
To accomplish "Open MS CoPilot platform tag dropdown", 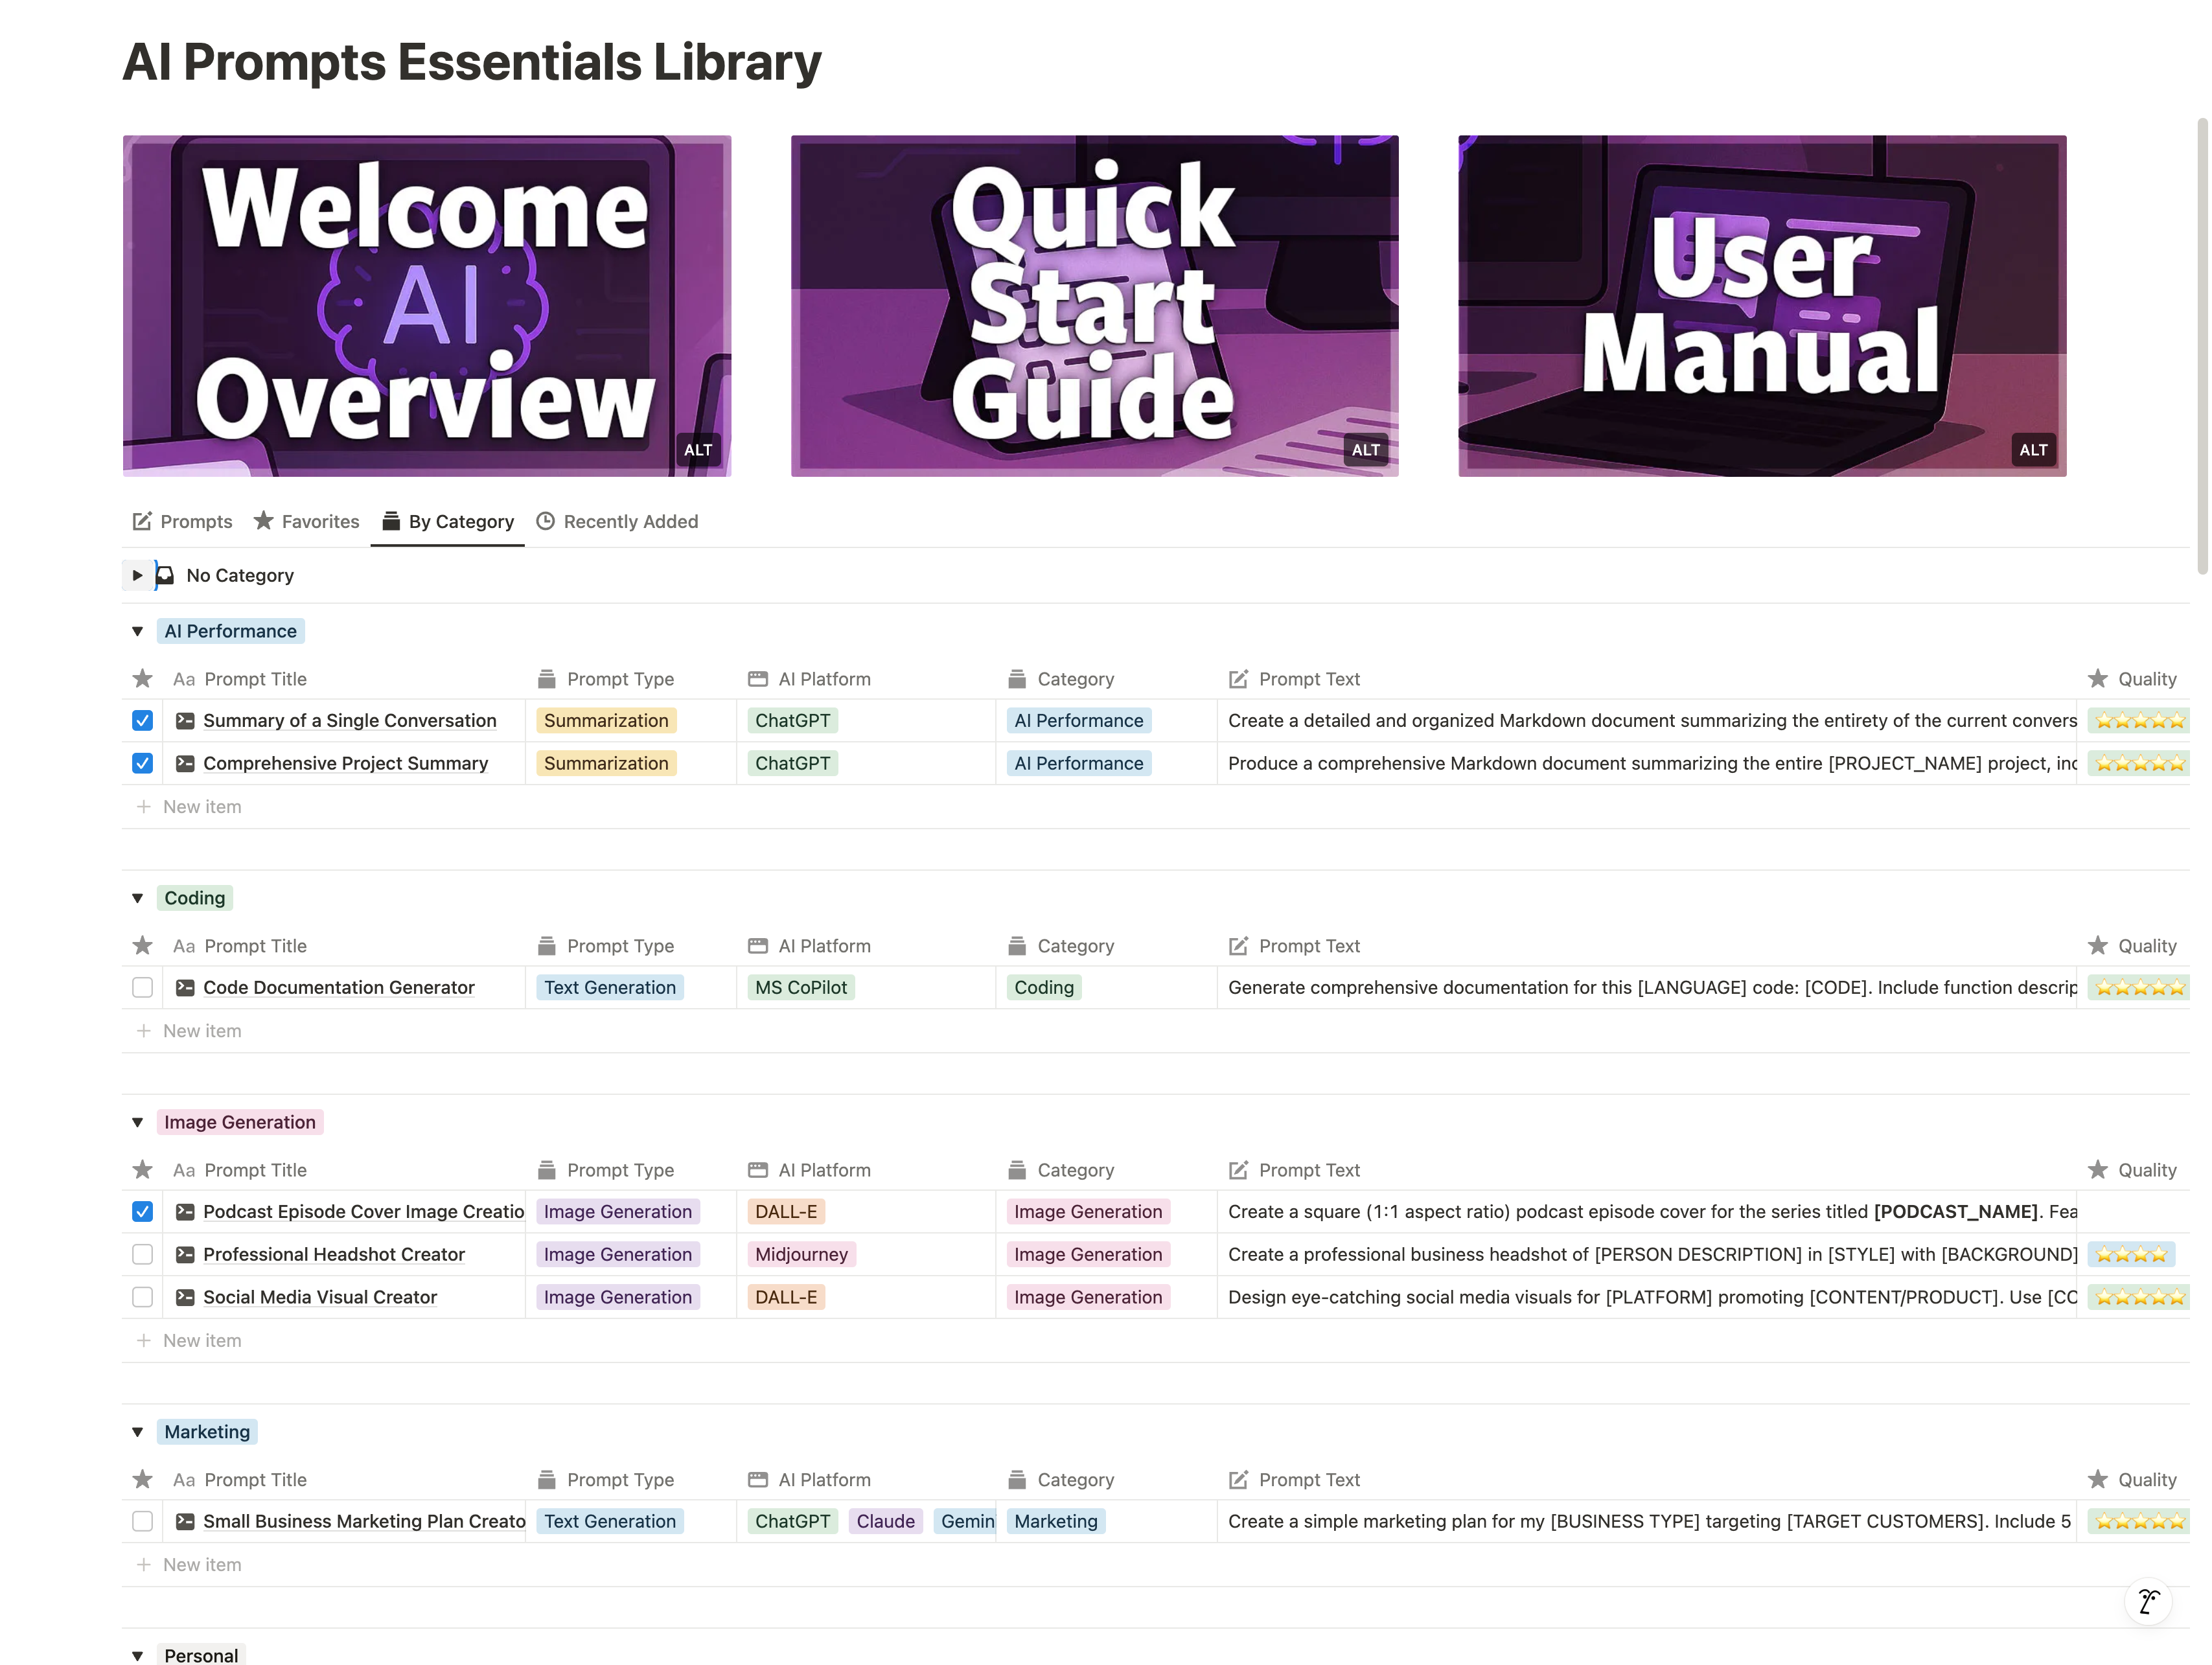I will (801, 987).
